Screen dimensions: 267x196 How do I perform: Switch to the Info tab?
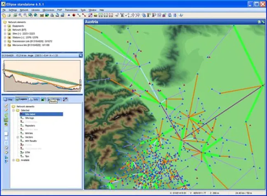tap(33, 99)
